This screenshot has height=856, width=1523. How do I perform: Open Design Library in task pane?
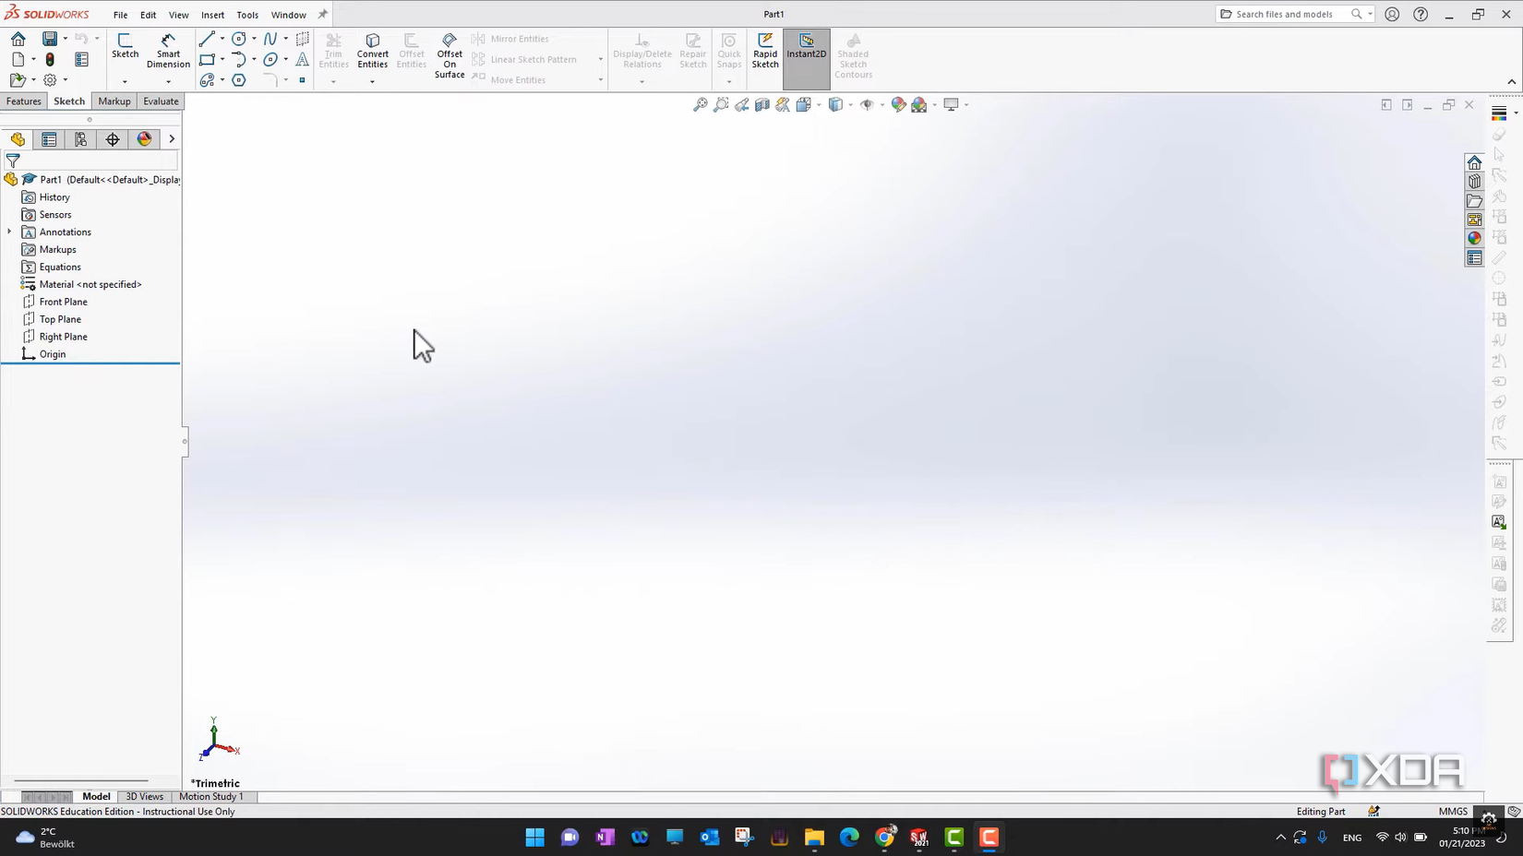(1474, 181)
